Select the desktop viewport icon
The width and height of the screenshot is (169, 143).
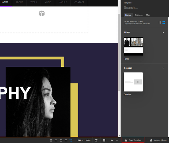pos(71,140)
